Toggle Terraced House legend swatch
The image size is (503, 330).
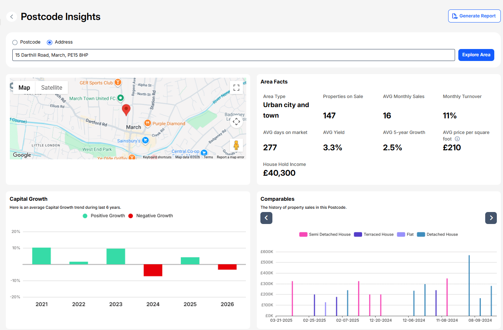pyautogui.click(x=358, y=235)
